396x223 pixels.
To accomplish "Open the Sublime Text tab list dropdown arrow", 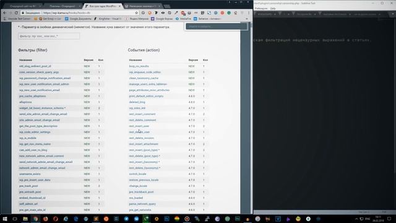I will (392, 14).
